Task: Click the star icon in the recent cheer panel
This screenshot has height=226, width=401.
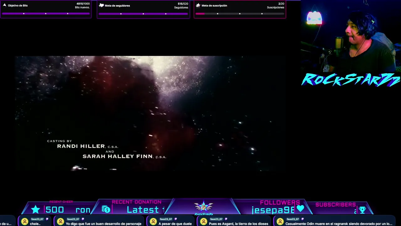Action: tap(35, 209)
